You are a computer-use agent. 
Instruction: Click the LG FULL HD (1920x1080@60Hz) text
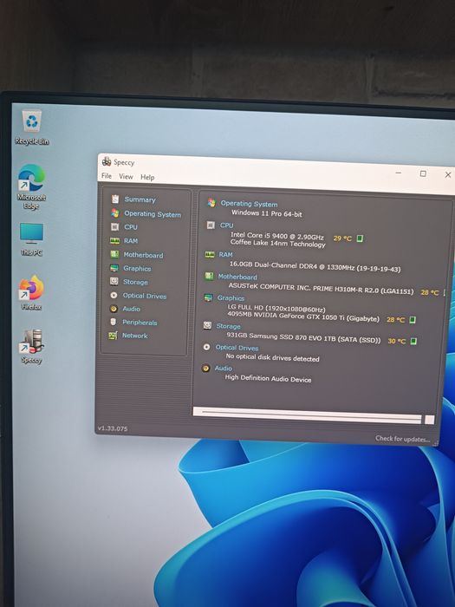click(276, 308)
